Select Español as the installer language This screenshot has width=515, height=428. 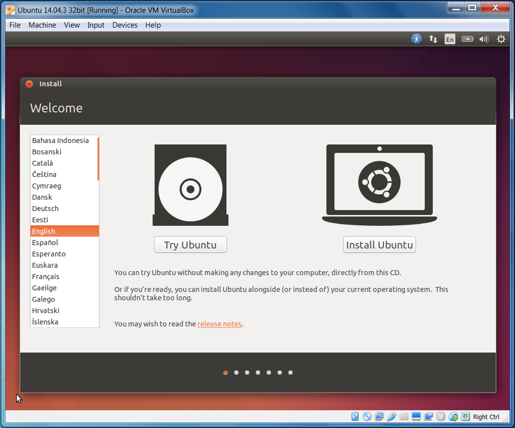[x=45, y=243]
